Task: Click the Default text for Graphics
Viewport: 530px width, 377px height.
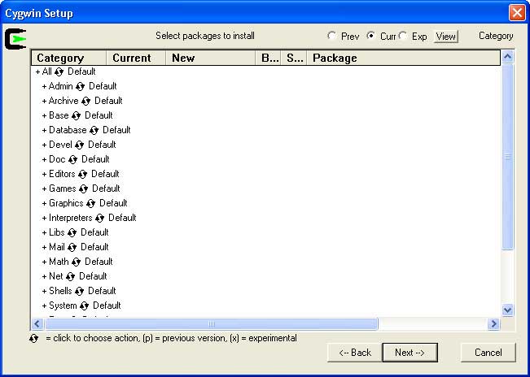Action: pyautogui.click(x=113, y=203)
